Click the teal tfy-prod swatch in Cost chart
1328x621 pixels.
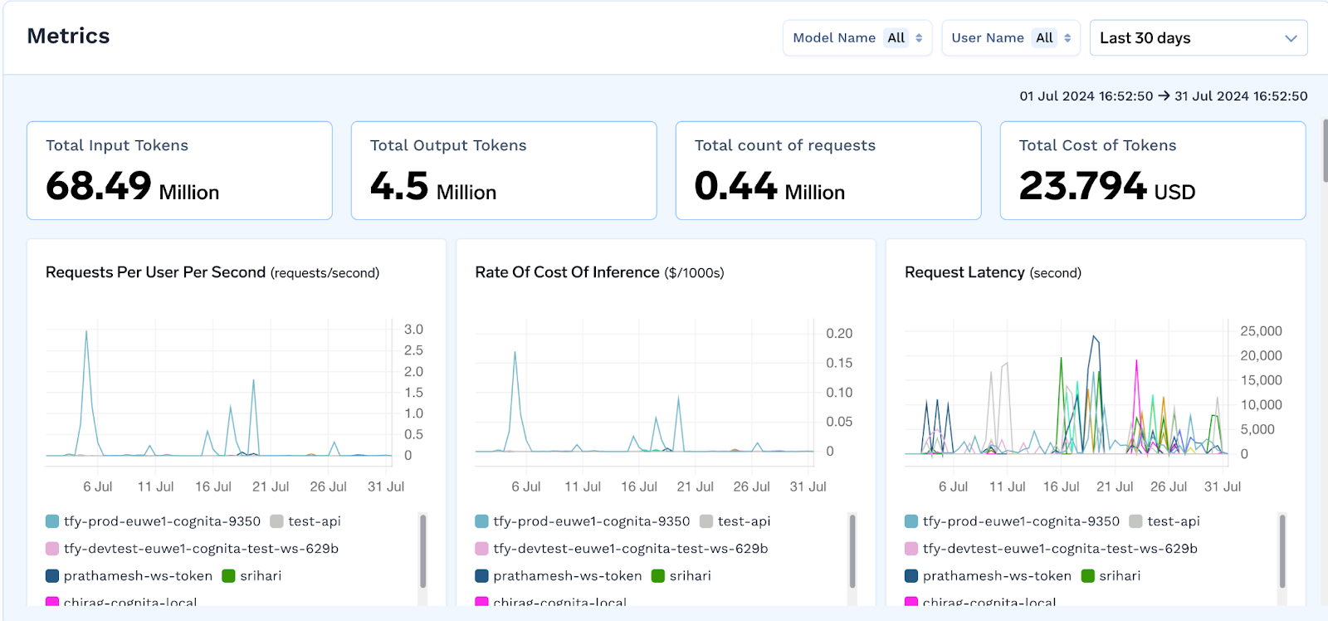point(481,521)
